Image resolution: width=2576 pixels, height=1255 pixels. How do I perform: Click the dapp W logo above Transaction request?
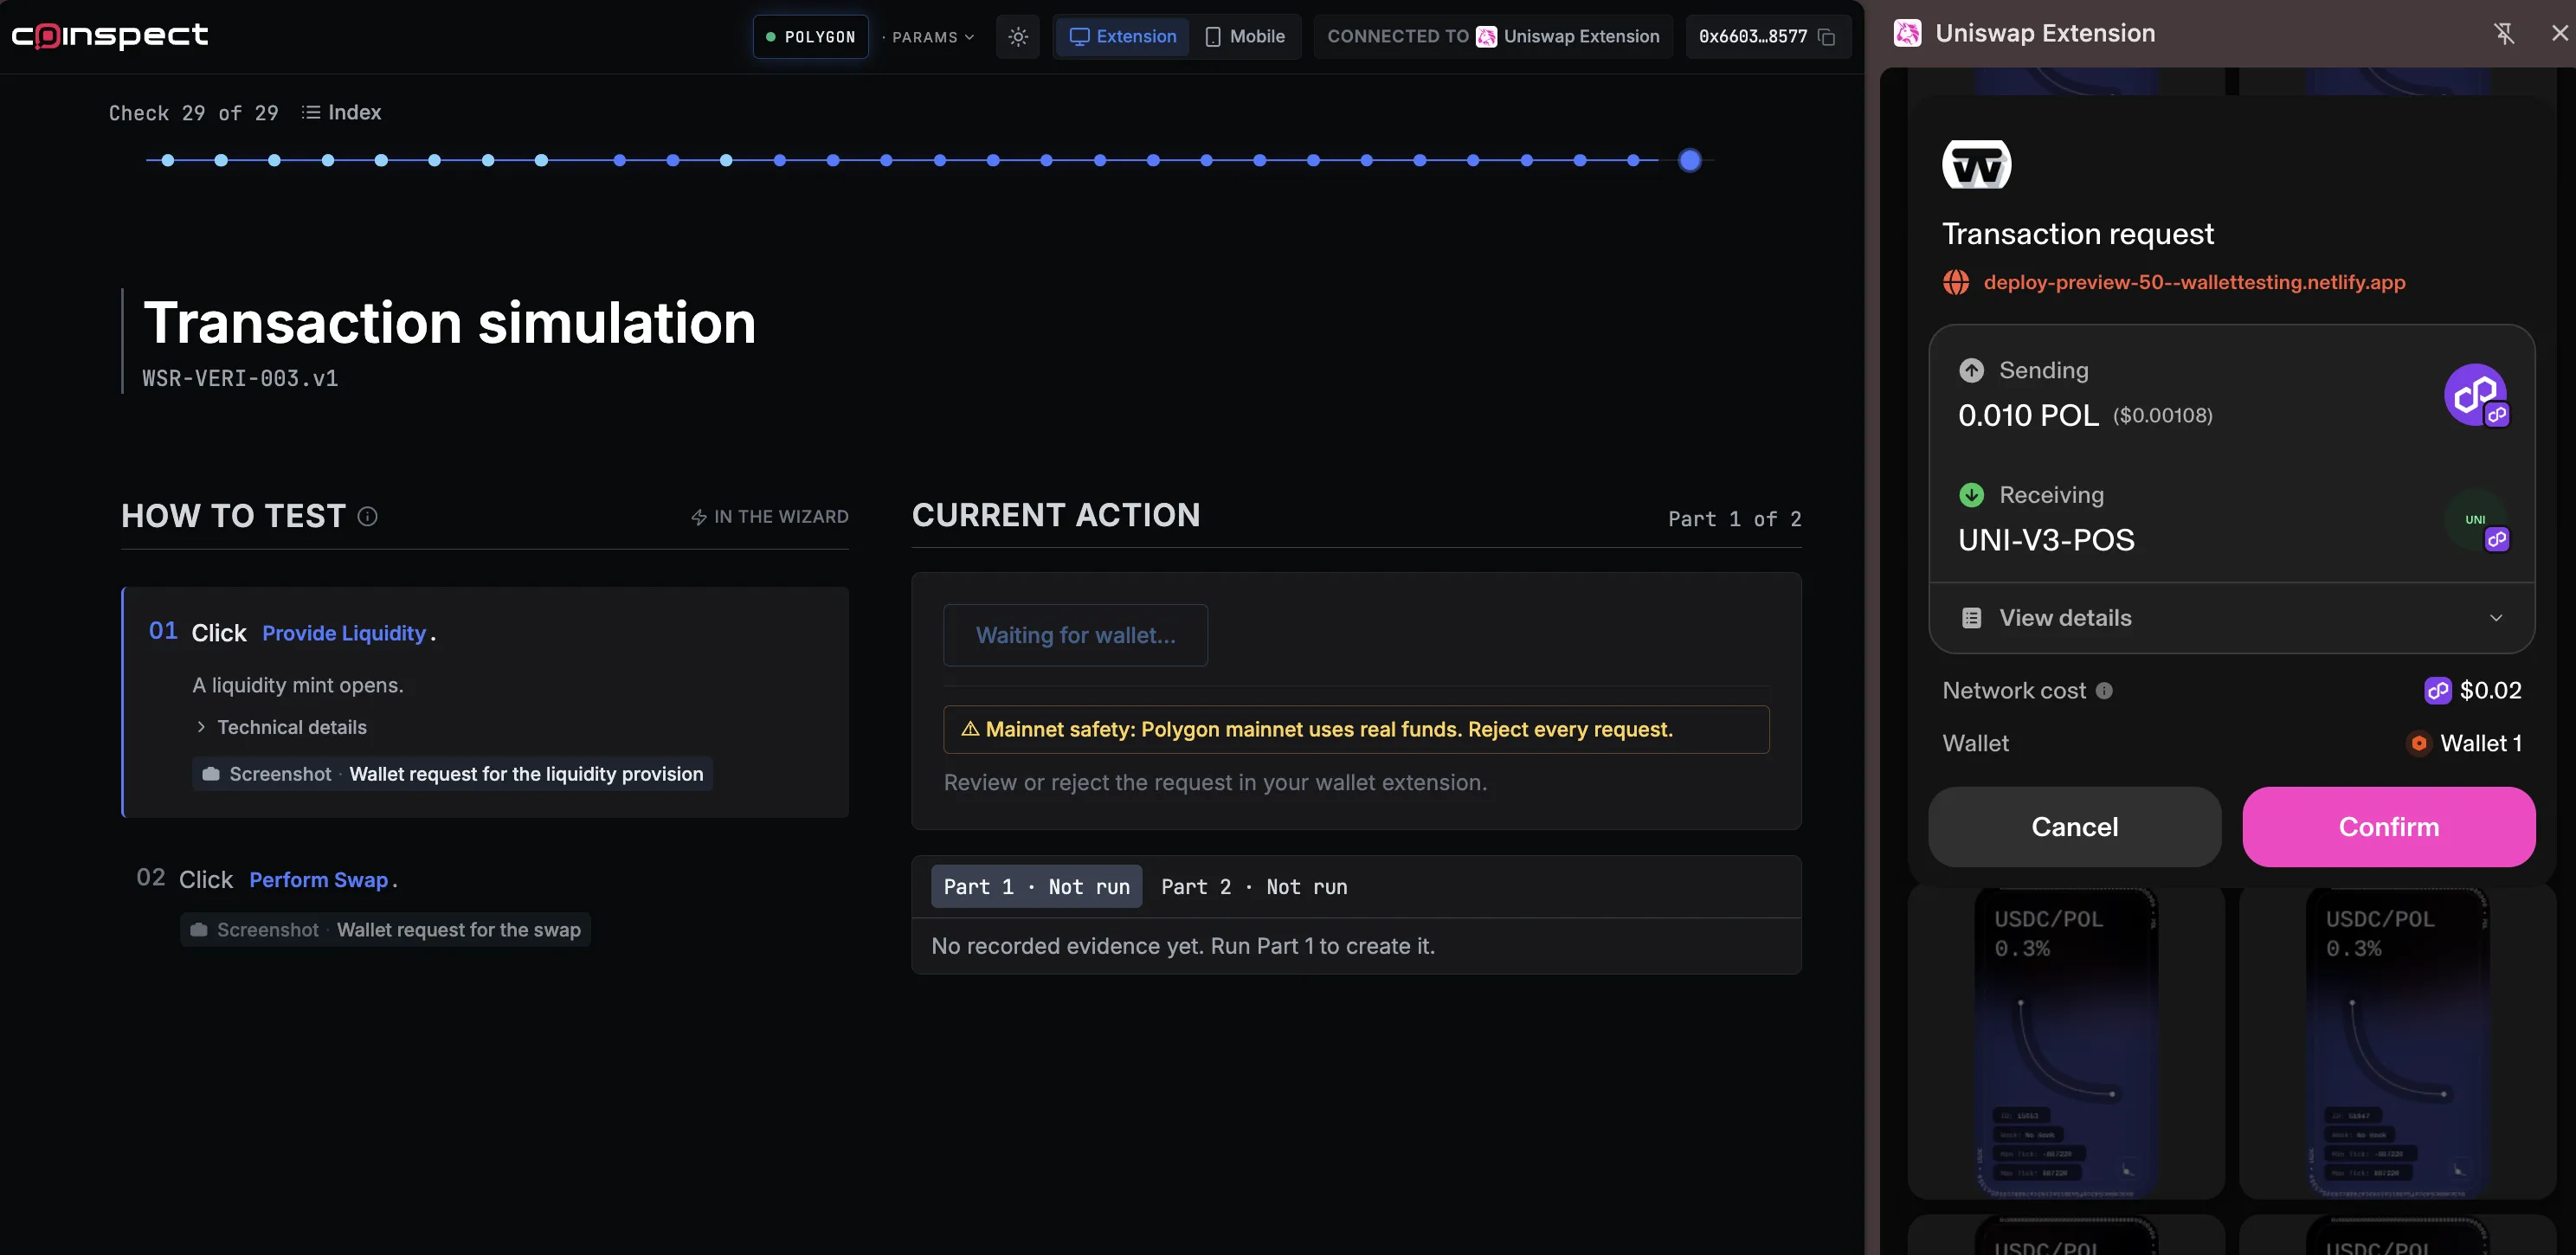click(x=1976, y=164)
